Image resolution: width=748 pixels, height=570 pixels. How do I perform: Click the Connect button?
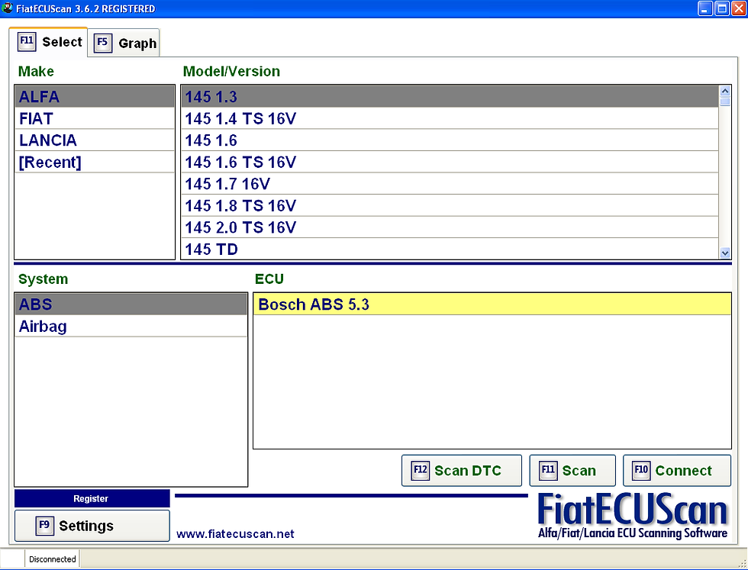click(677, 471)
